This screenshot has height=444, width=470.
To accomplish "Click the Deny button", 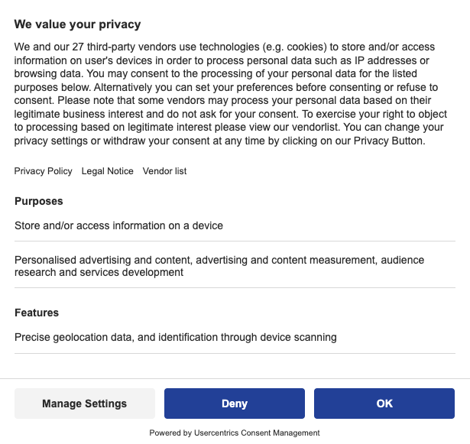I will (235, 403).
